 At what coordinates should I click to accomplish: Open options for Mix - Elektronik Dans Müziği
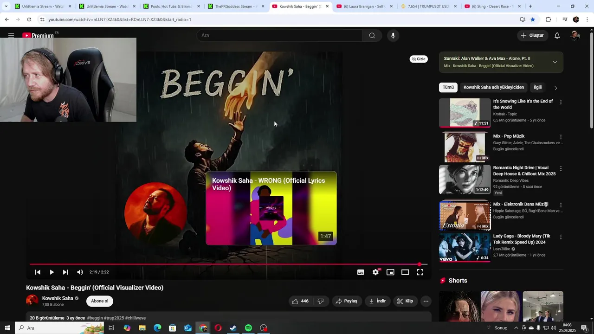click(x=561, y=205)
